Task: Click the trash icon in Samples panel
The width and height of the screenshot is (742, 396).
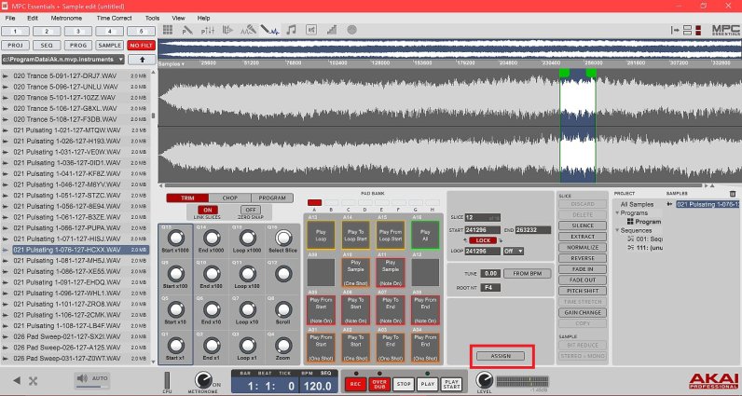Action: coord(732,194)
